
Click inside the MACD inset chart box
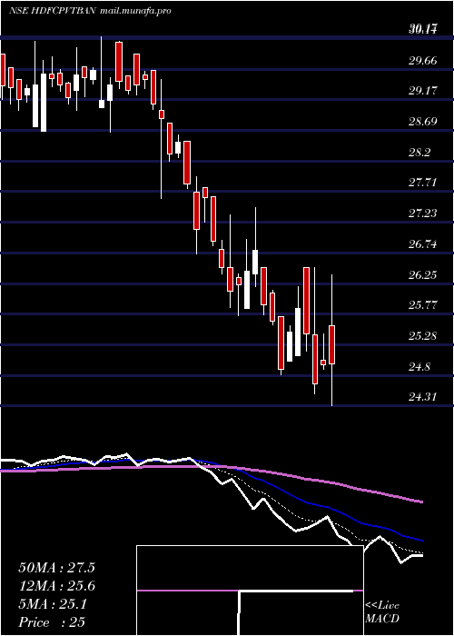coord(250,591)
